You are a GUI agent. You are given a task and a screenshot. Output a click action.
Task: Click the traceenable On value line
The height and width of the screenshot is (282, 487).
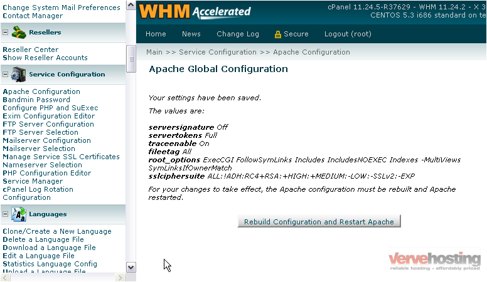tap(179, 144)
